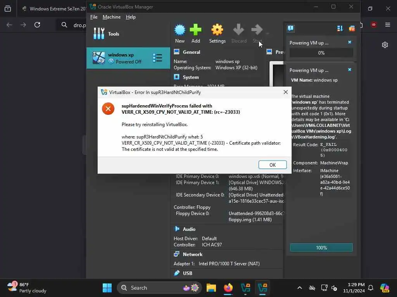Click the first VirtualBox taskbar icon
This screenshot has height=297, width=397.
(245, 288)
